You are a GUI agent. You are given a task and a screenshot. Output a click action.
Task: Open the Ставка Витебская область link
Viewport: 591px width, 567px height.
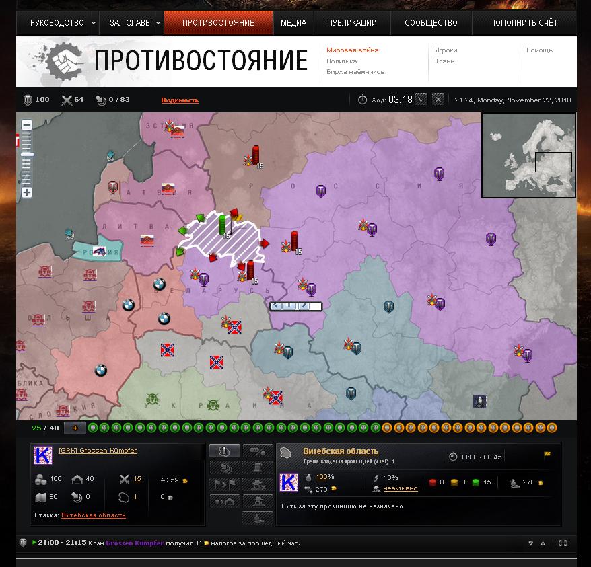click(x=94, y=515)
